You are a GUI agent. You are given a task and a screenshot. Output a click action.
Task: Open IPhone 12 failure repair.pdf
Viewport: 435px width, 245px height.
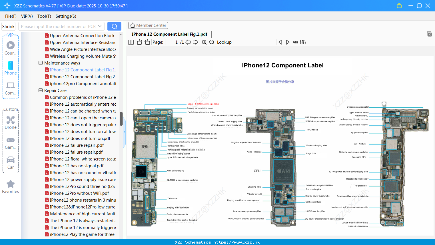point(74,152)
